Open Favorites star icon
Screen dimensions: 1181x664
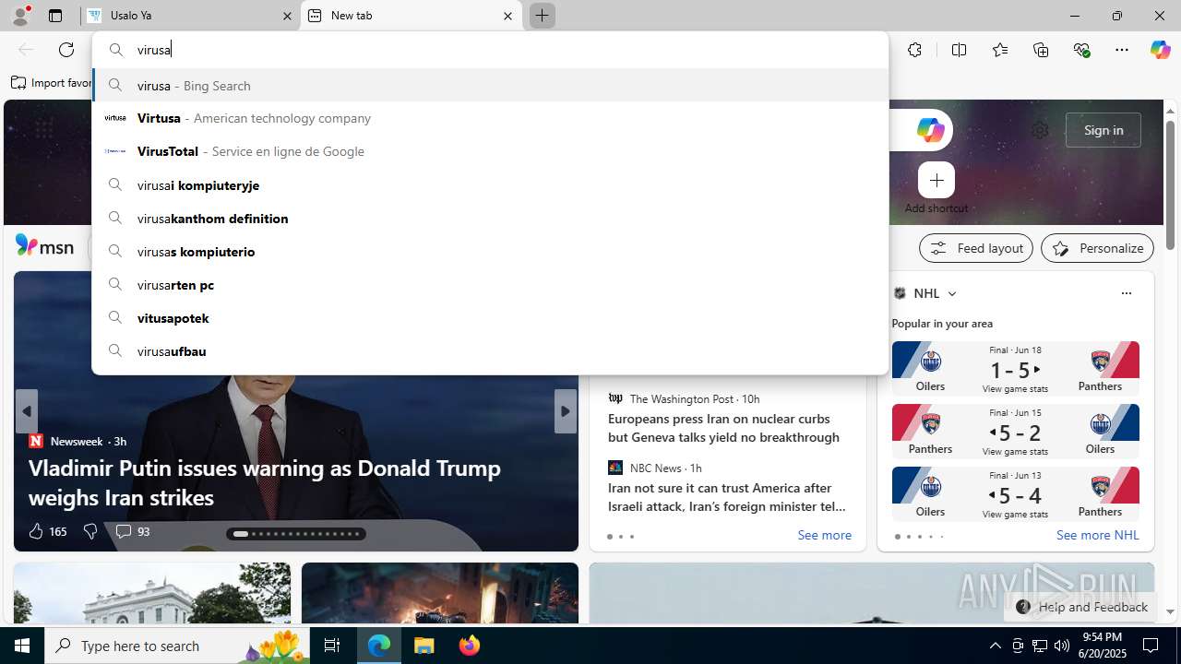pos(1000,50)
